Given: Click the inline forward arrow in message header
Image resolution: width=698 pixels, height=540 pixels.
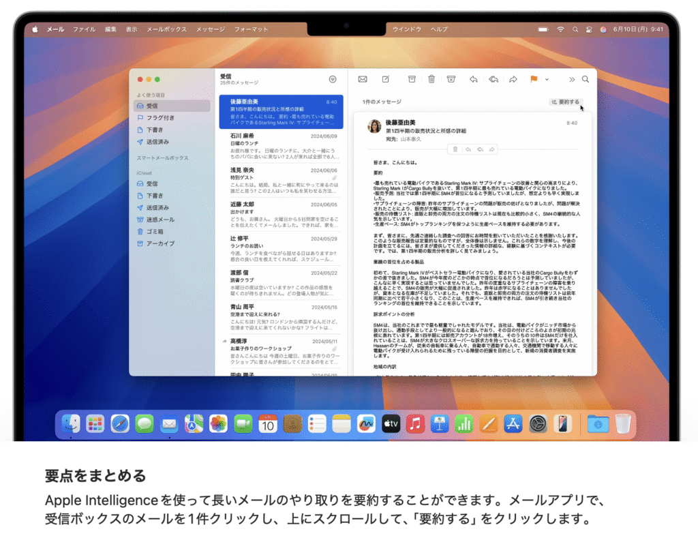Looking at the screenshot, I should click(491, 149).
